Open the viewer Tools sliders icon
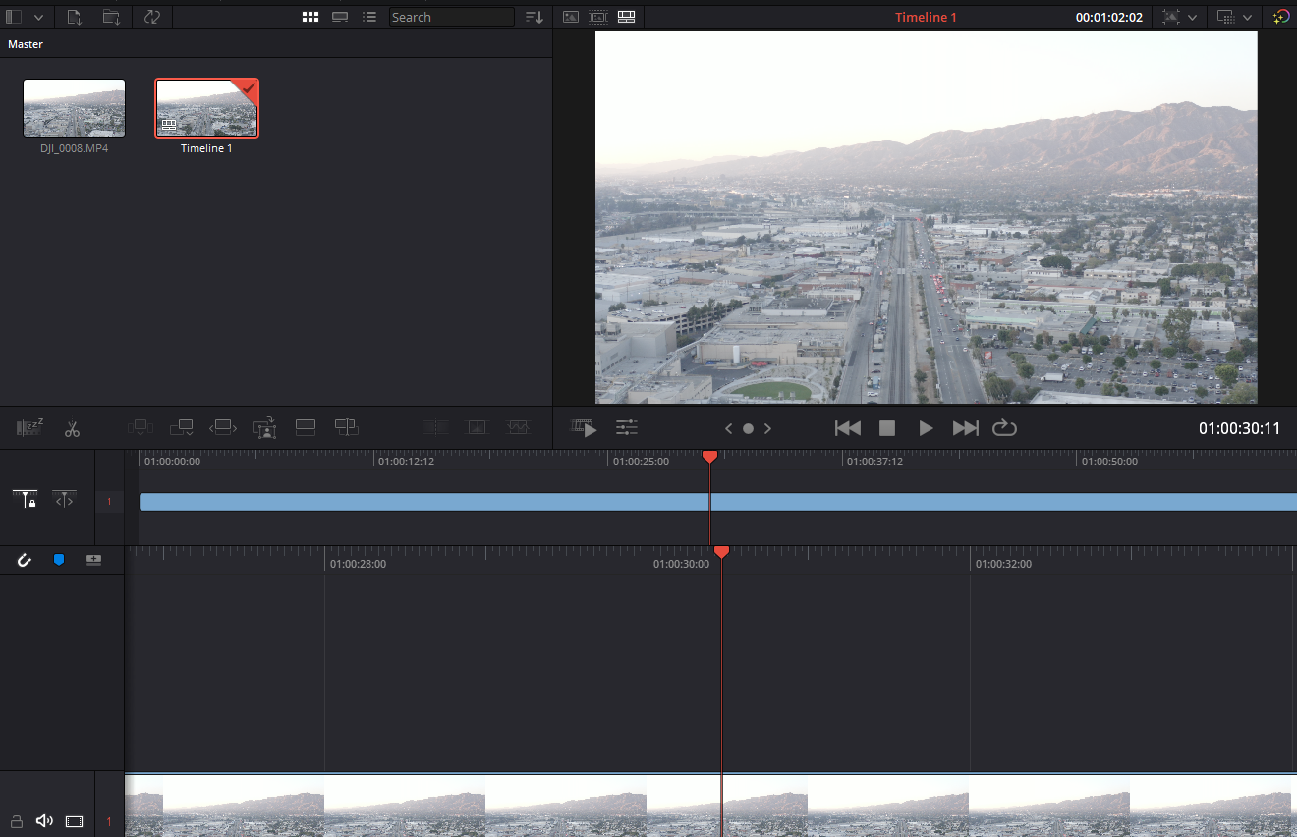The image size is (1297, 837). coord(627,427)
